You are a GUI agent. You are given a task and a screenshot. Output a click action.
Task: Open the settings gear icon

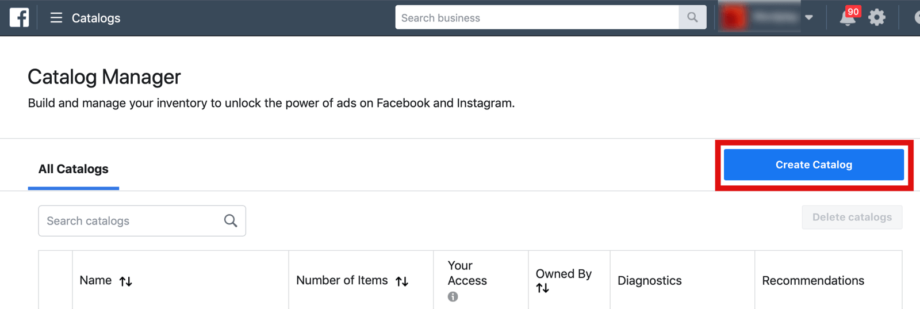877,17
